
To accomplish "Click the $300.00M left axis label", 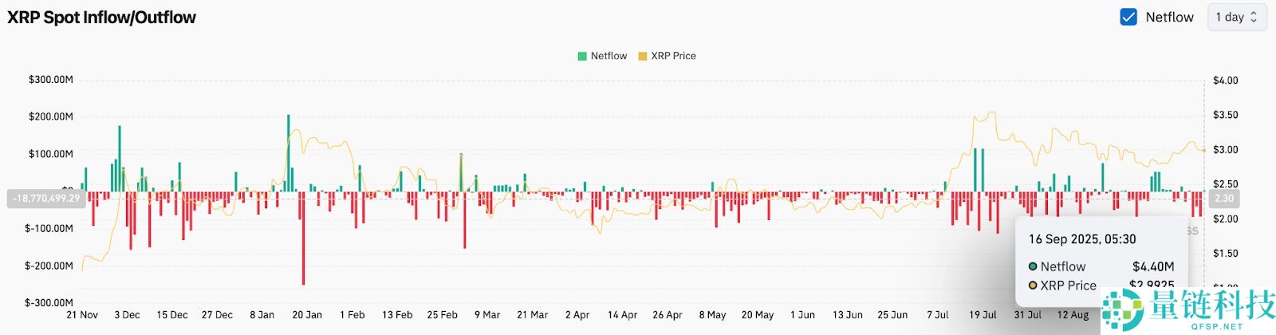I will click(51, 80).
